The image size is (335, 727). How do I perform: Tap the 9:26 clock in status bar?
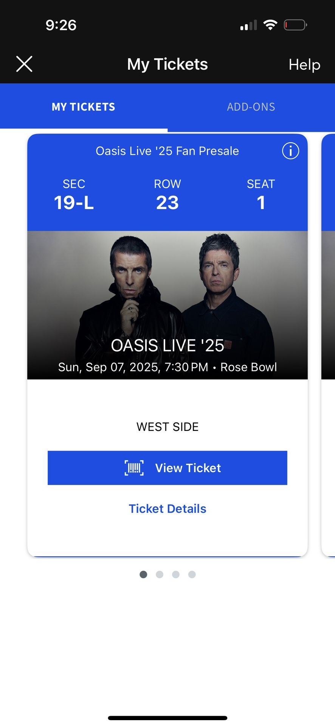click(x=61, y=25)
